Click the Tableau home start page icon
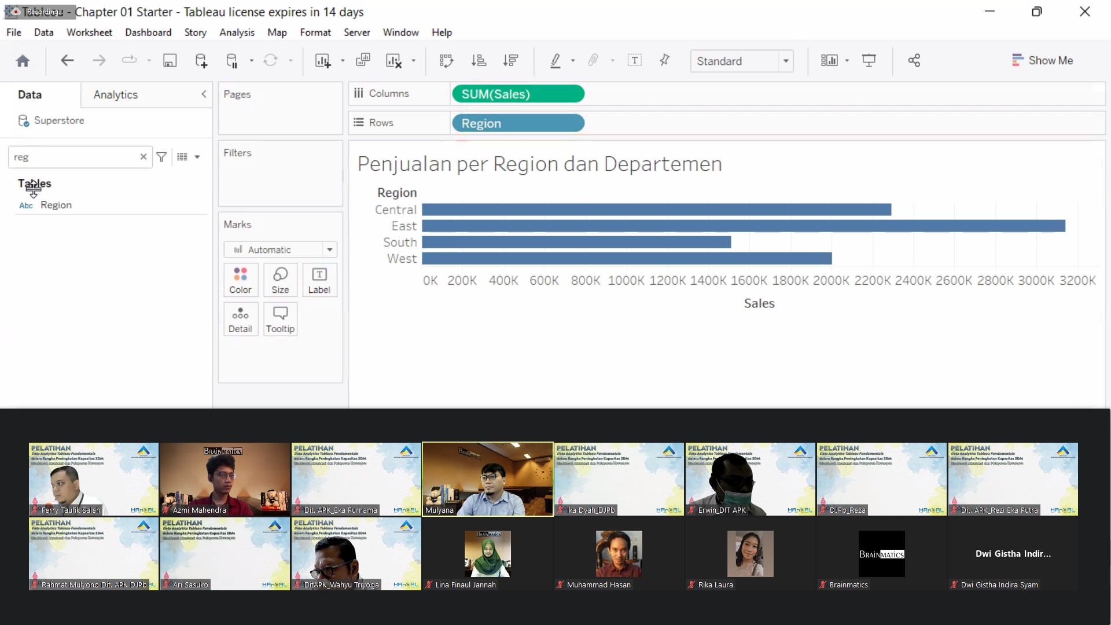 23,61
